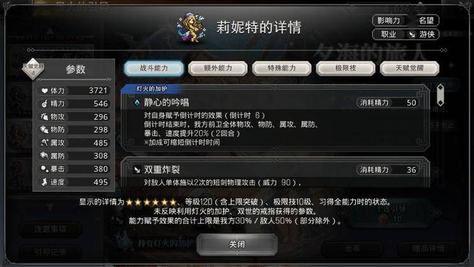Open the 极限技 tab
The image size is (474, 267).
[346, 68]
